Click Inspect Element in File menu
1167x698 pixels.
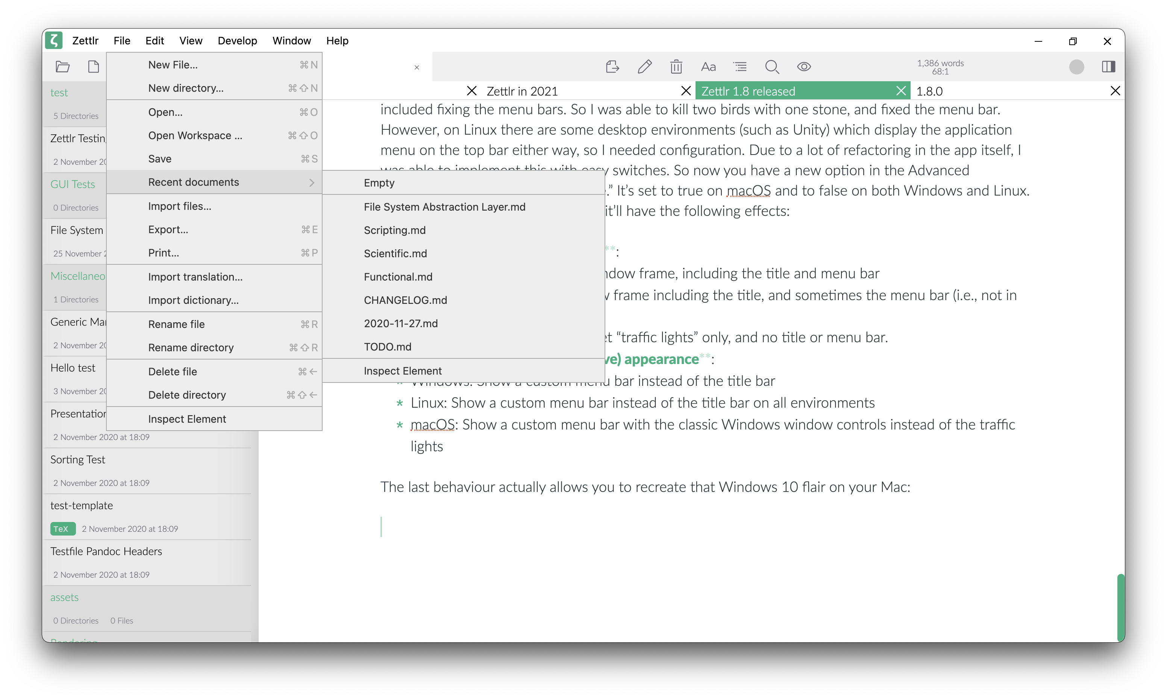(214, 419)
